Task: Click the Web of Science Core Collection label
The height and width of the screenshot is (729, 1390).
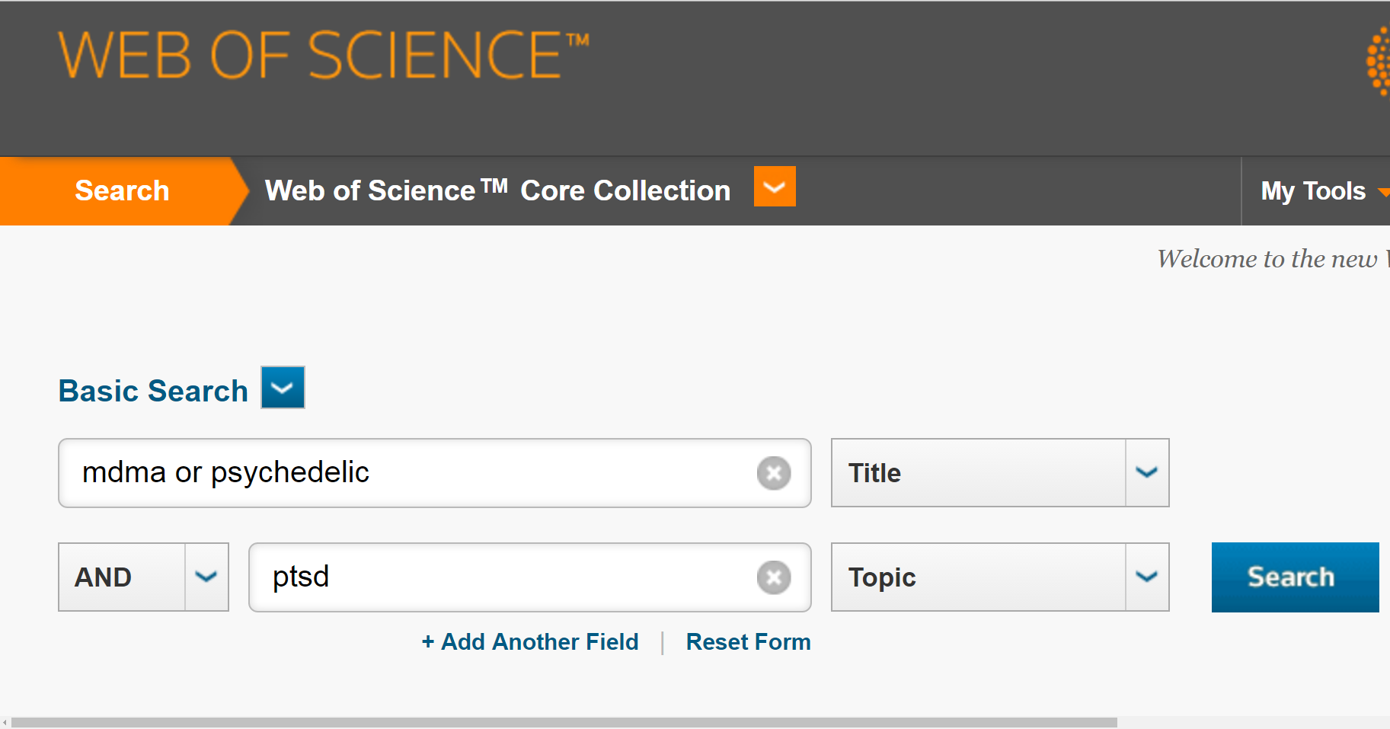Action: click(x=497, y=190)
